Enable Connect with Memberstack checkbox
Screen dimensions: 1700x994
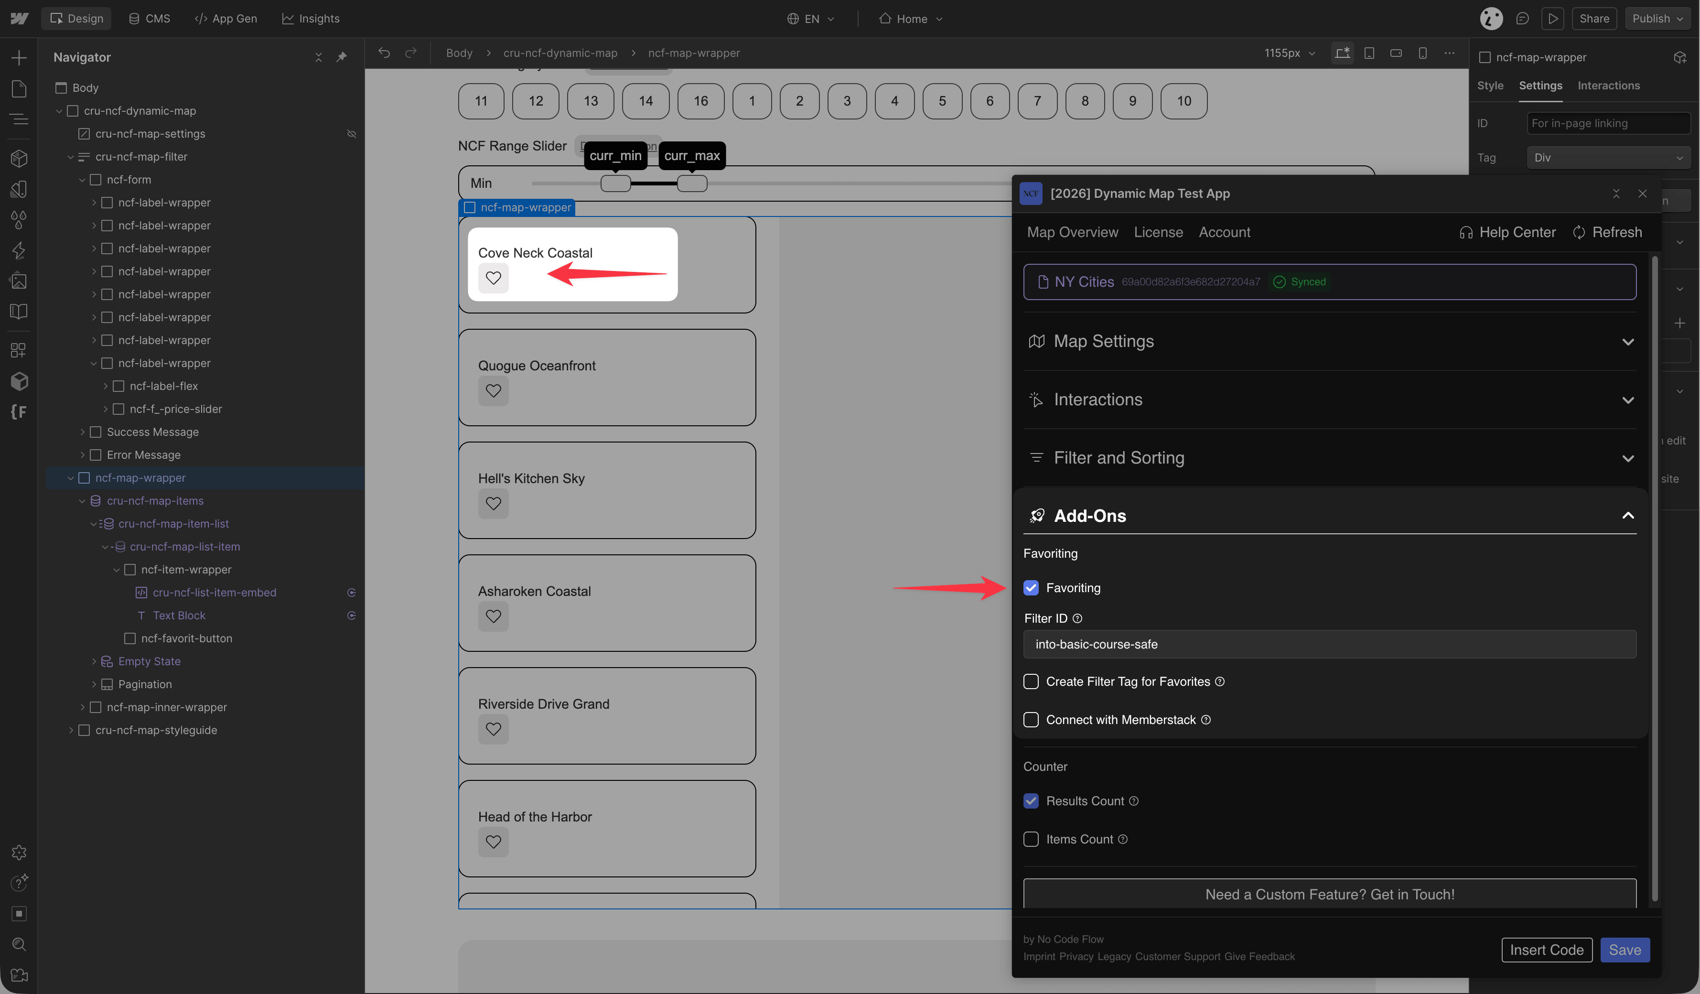click(1031, 720)
